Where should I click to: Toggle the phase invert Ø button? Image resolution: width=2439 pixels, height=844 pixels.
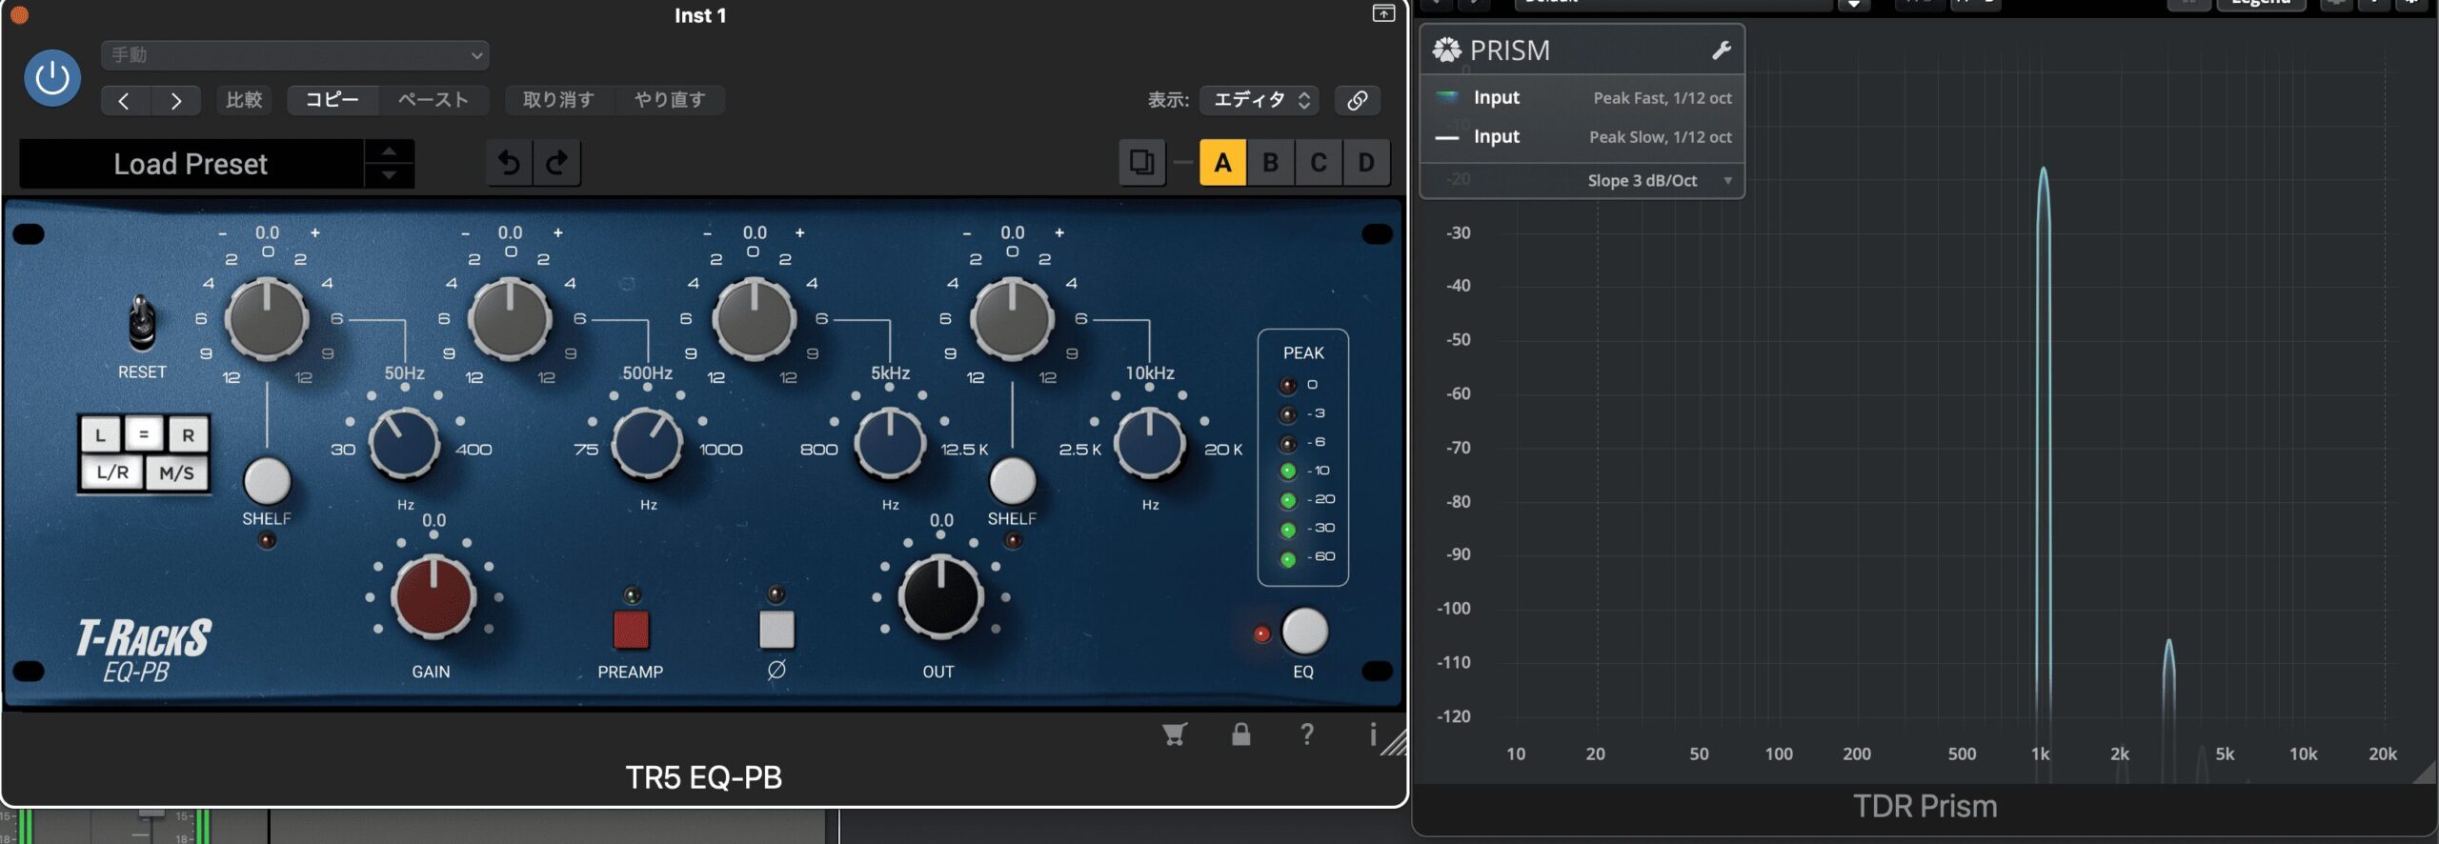pyautogui.click(x=776, y=630)
